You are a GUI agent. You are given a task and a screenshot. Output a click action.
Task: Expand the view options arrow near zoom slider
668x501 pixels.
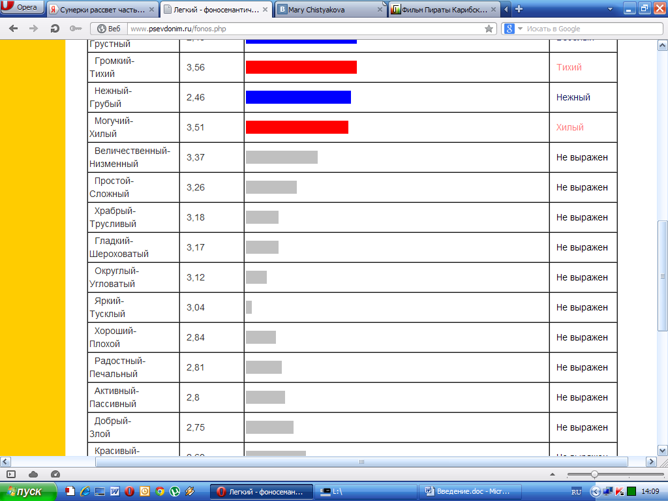(x=553, y=474)
